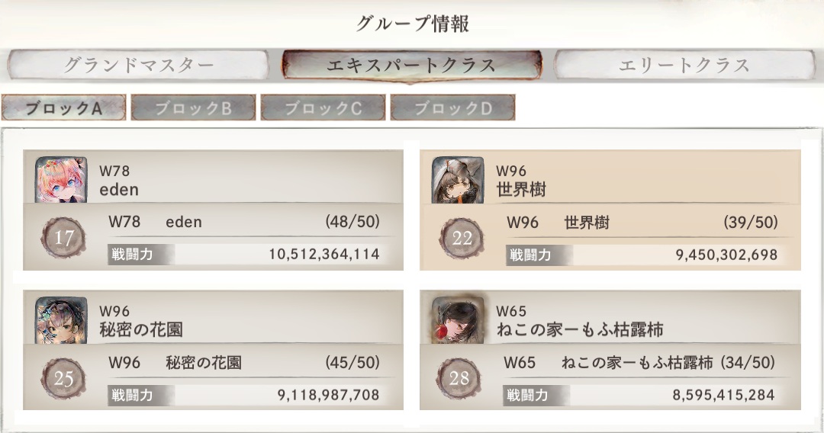Screen dimensions: 824x433
Task: Select ブロックA block filter
Action: [x=63, y=108]
